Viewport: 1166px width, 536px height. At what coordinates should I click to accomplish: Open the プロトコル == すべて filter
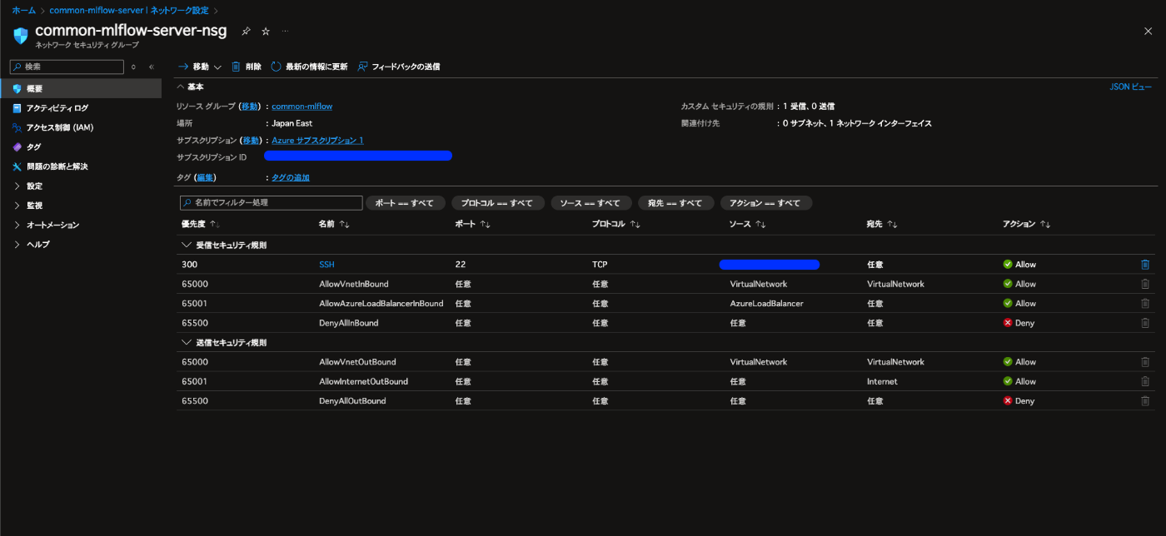498,203
